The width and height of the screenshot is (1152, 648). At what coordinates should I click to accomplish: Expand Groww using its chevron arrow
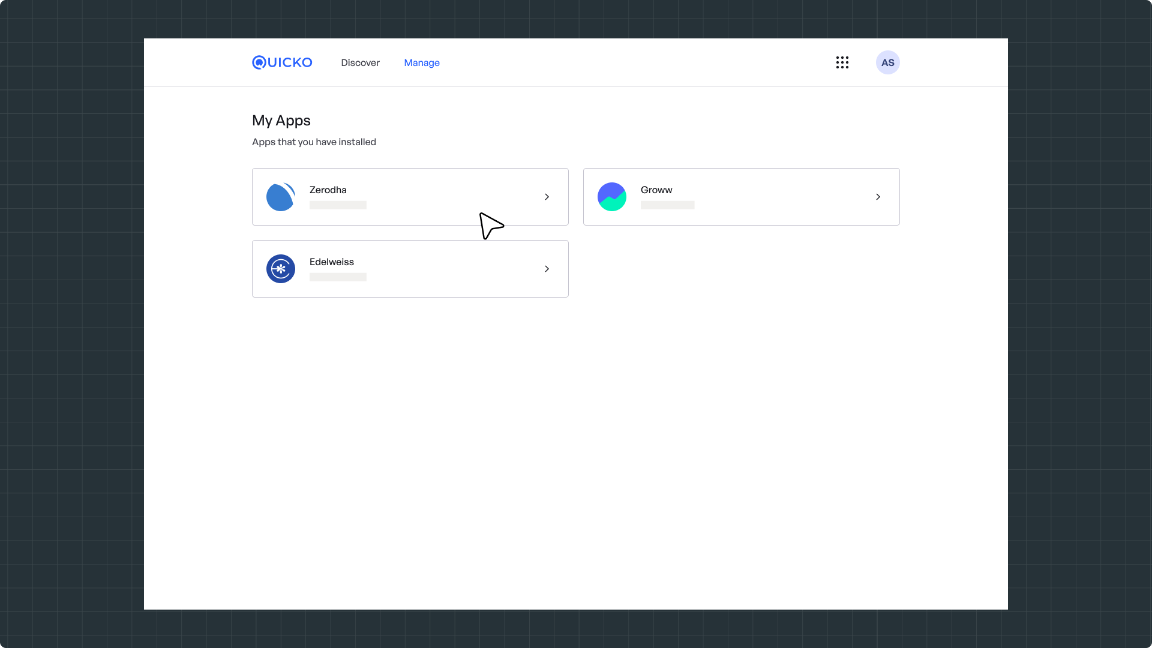point(878,197)
